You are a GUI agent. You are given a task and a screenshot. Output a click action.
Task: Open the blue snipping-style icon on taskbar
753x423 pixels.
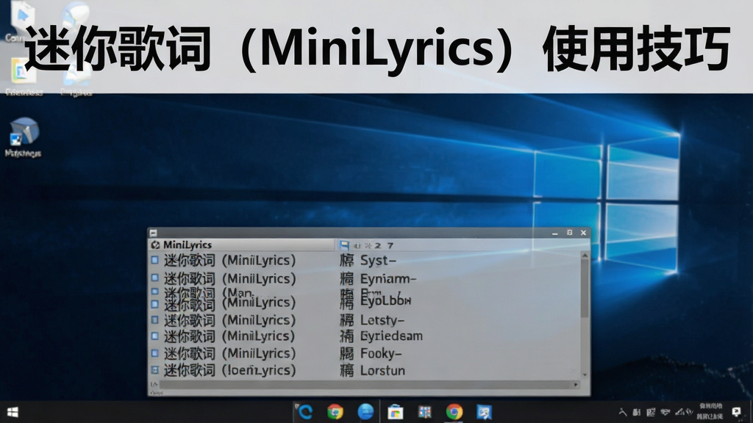click(484, 412)
